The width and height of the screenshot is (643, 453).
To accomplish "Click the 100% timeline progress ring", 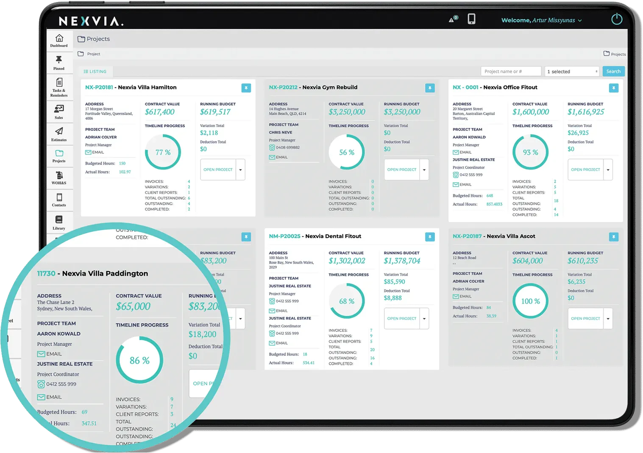I will point(531,301).
